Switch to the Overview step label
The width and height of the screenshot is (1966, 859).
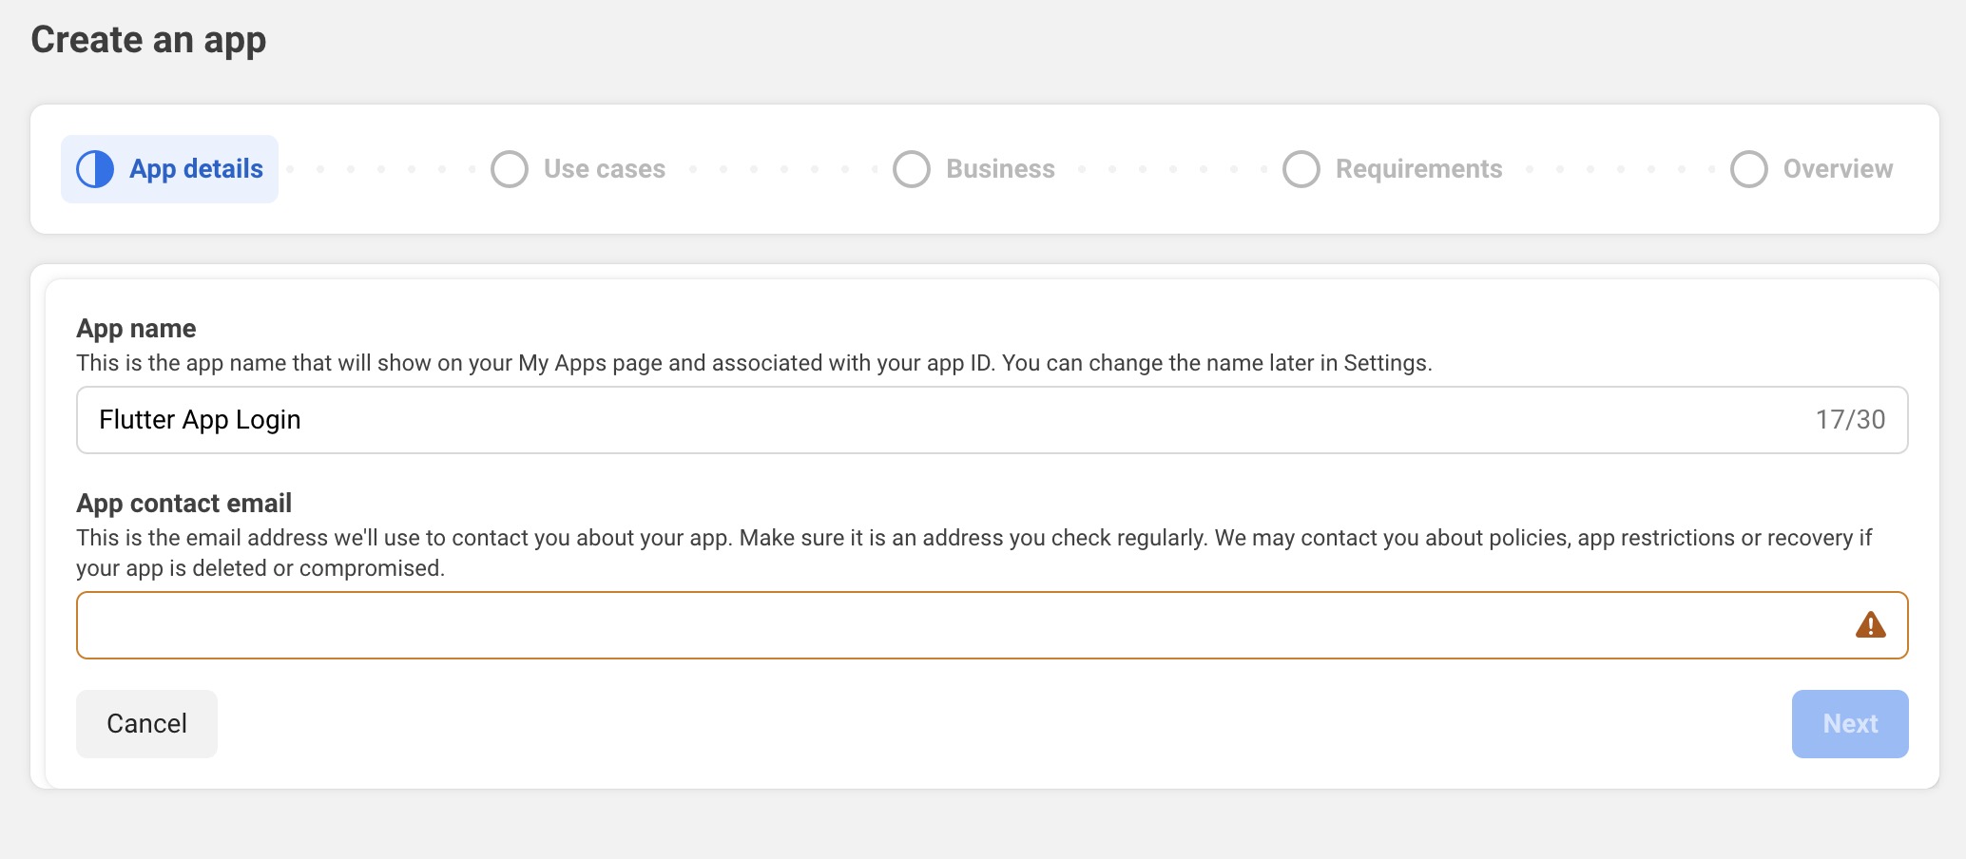pos(1838,169)
